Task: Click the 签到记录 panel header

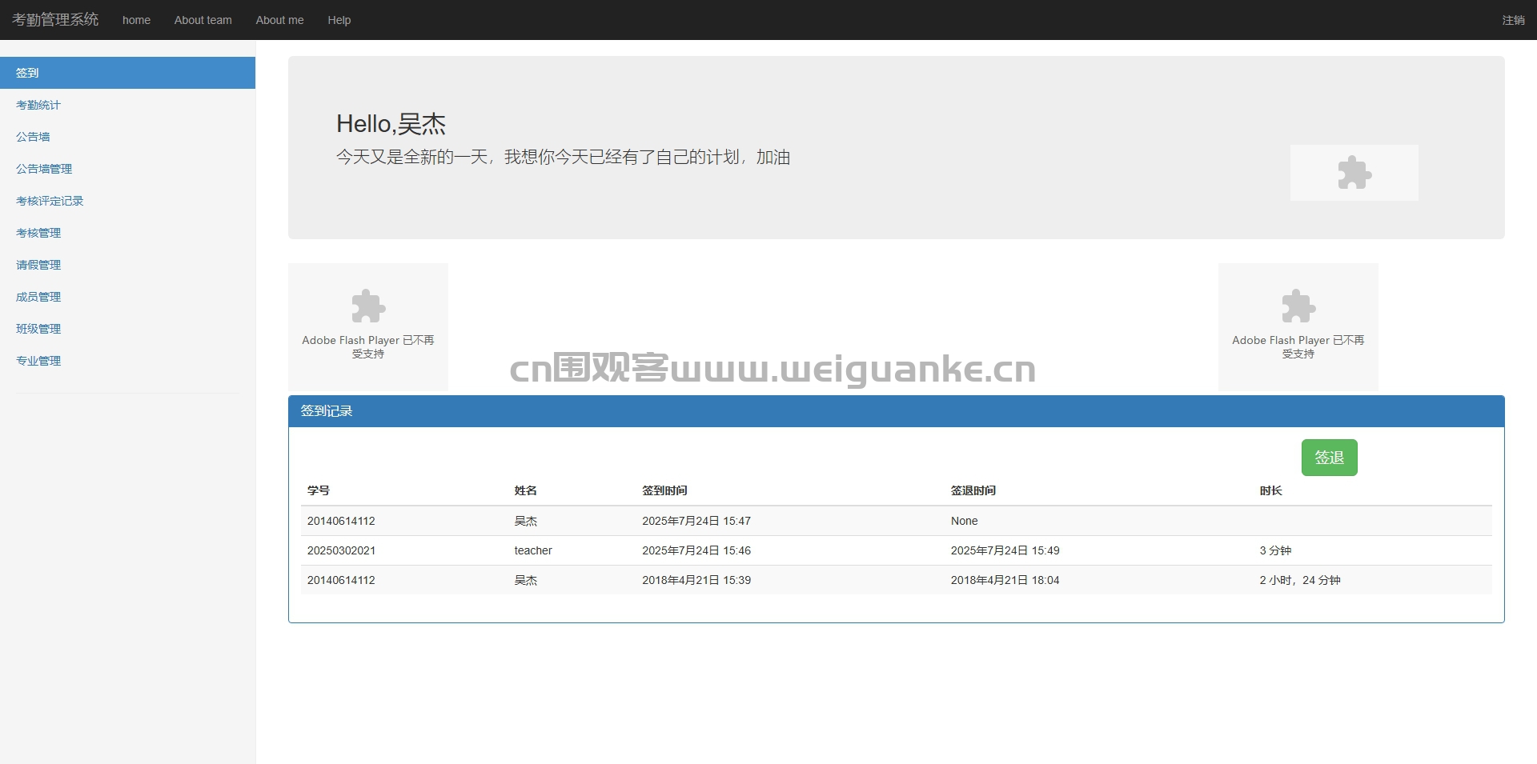Action: point(896,411)
